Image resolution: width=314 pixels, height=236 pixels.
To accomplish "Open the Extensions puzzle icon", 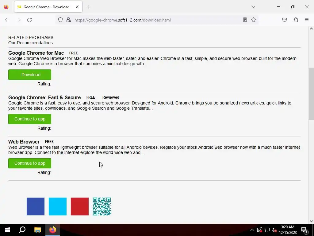I will 296,20.
